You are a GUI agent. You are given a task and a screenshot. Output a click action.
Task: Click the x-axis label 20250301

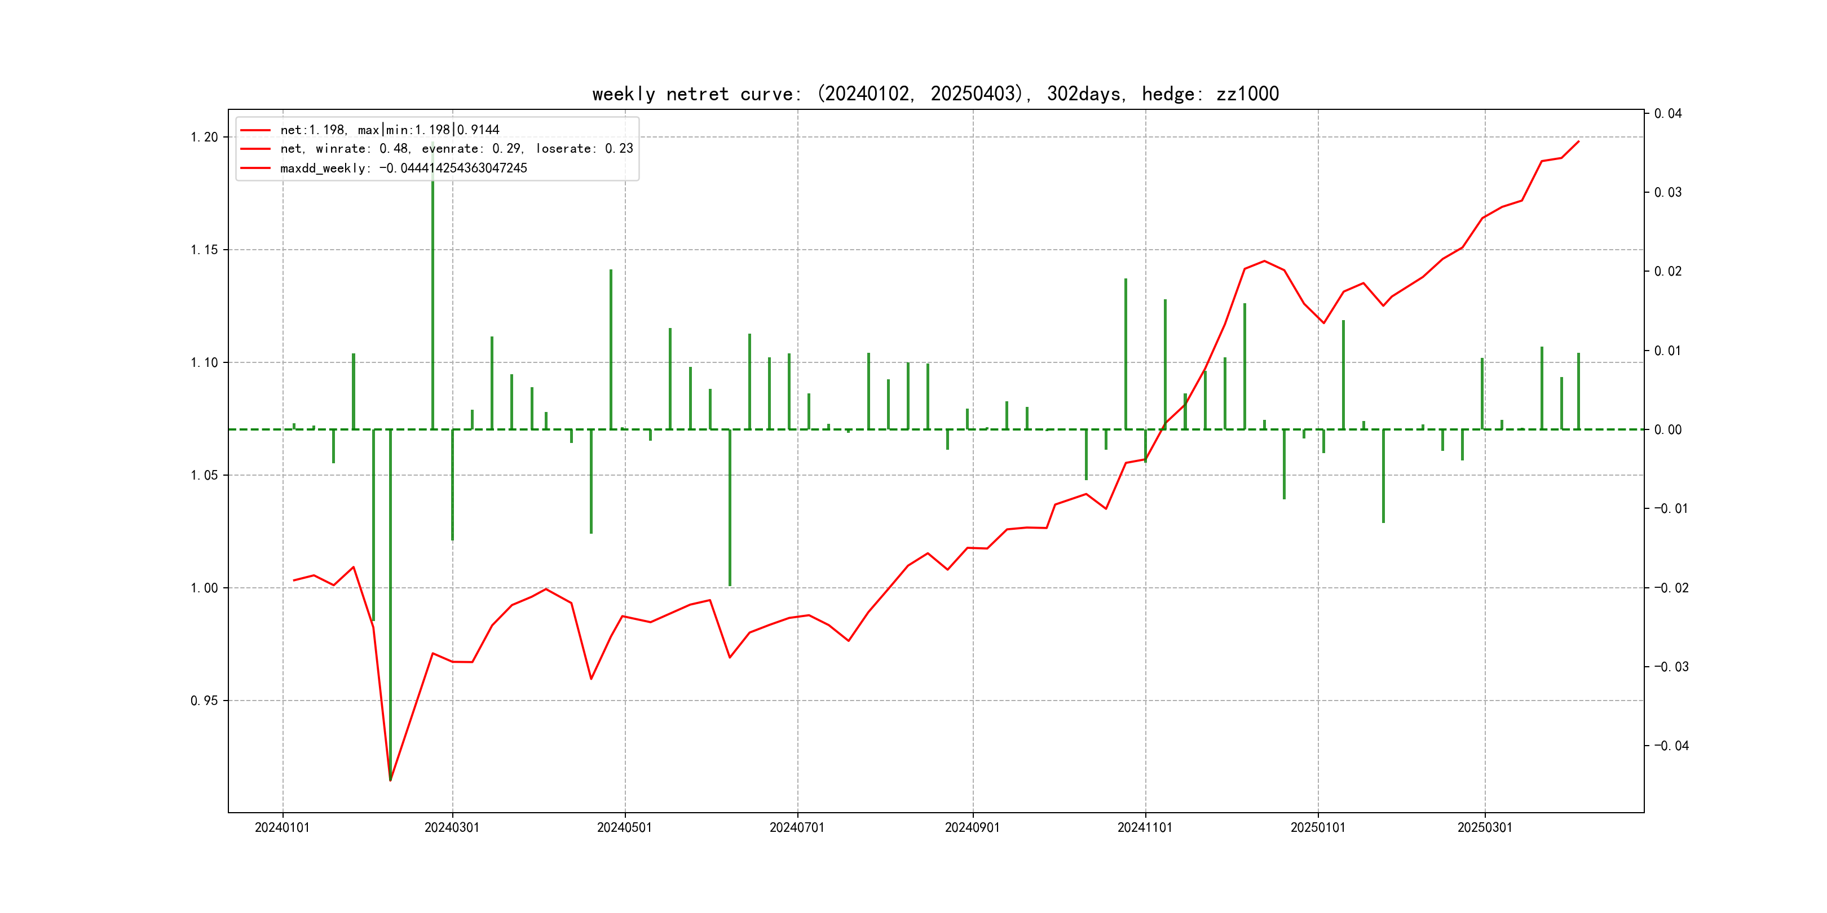coord(1484,828)
